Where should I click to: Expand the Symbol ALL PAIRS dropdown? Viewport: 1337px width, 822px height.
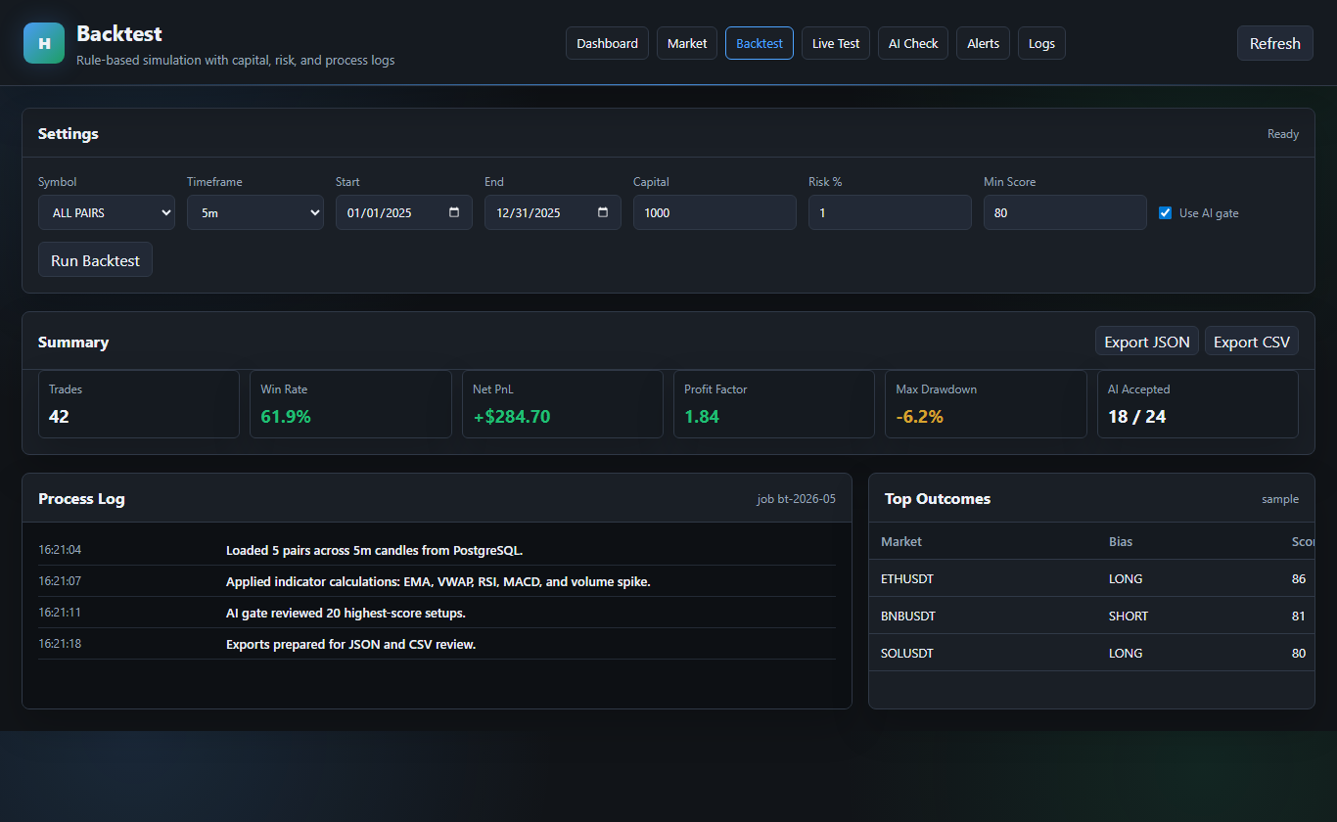pos(107,212)
